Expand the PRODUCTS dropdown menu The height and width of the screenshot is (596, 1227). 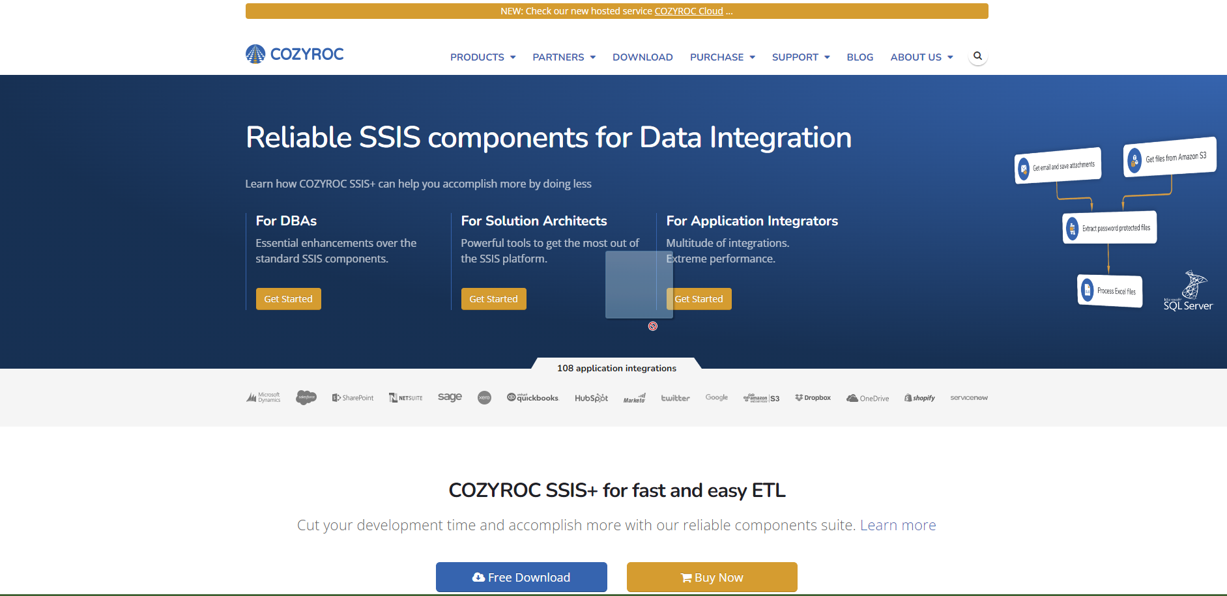click(483, 57)
